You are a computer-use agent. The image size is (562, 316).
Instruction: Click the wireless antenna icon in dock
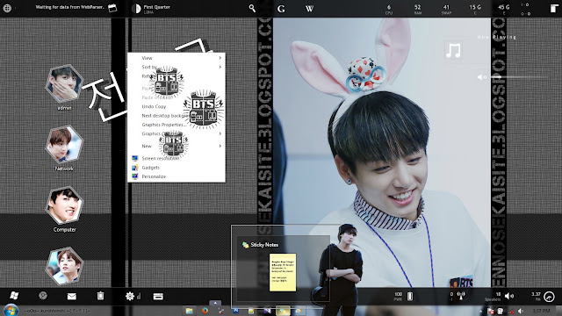coord(461,296)
